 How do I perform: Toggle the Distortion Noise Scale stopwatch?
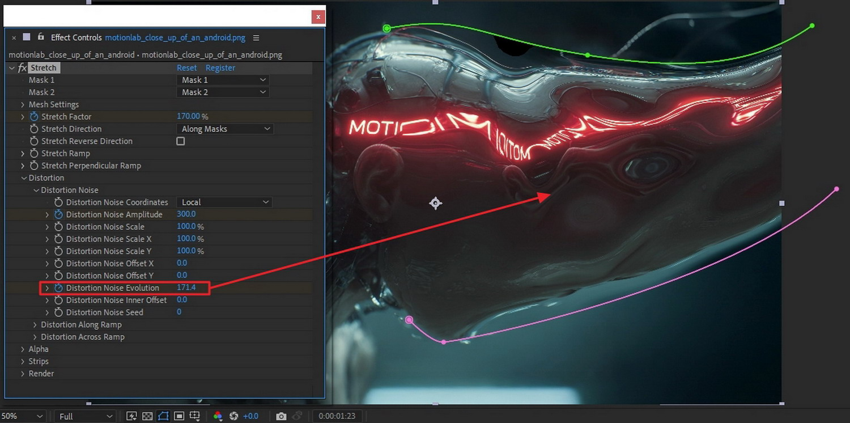(58, 227)
